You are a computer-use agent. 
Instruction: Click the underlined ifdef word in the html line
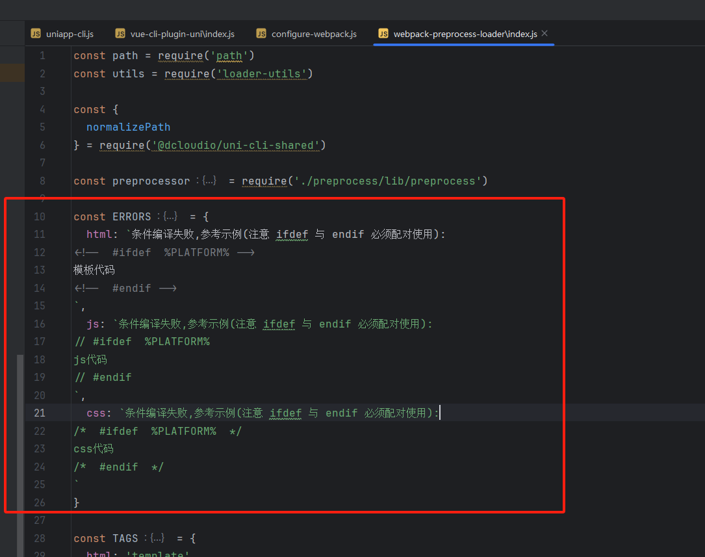[292, 234]
